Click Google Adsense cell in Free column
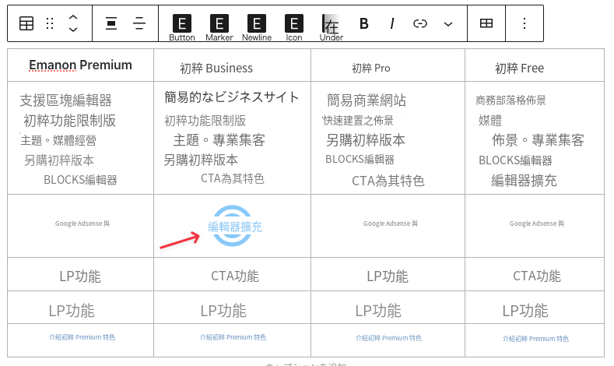614x366 pixels. click(537, 223)
